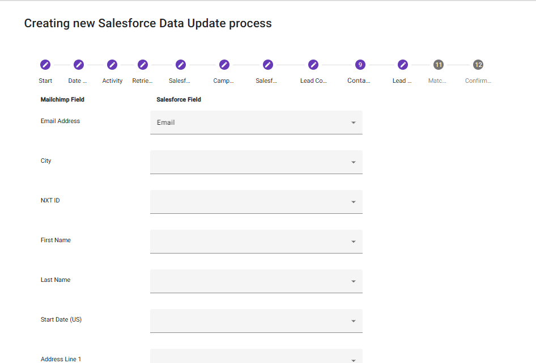The image size is (536, 363).
Task: Click the Campaign step pencil icon
Action: pyautogui.click(x=224, y=65)
